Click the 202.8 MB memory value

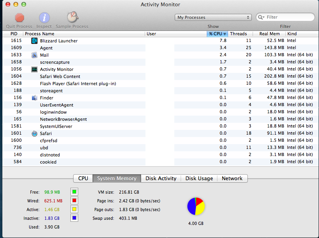274,76
